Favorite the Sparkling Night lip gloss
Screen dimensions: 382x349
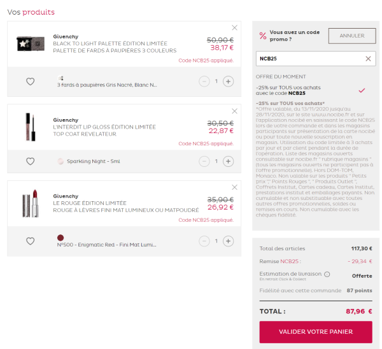click(x=30, y=161)
